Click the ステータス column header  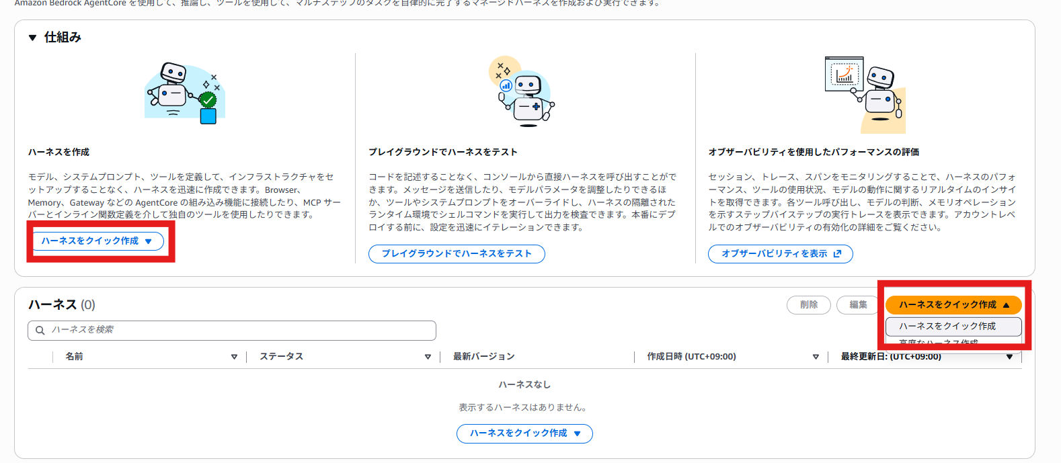click(281, 357)
